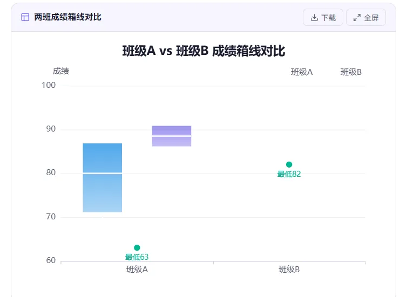407x297 pixels.
Task: Click the 最低82 data label text
Action: click(289, 174)
